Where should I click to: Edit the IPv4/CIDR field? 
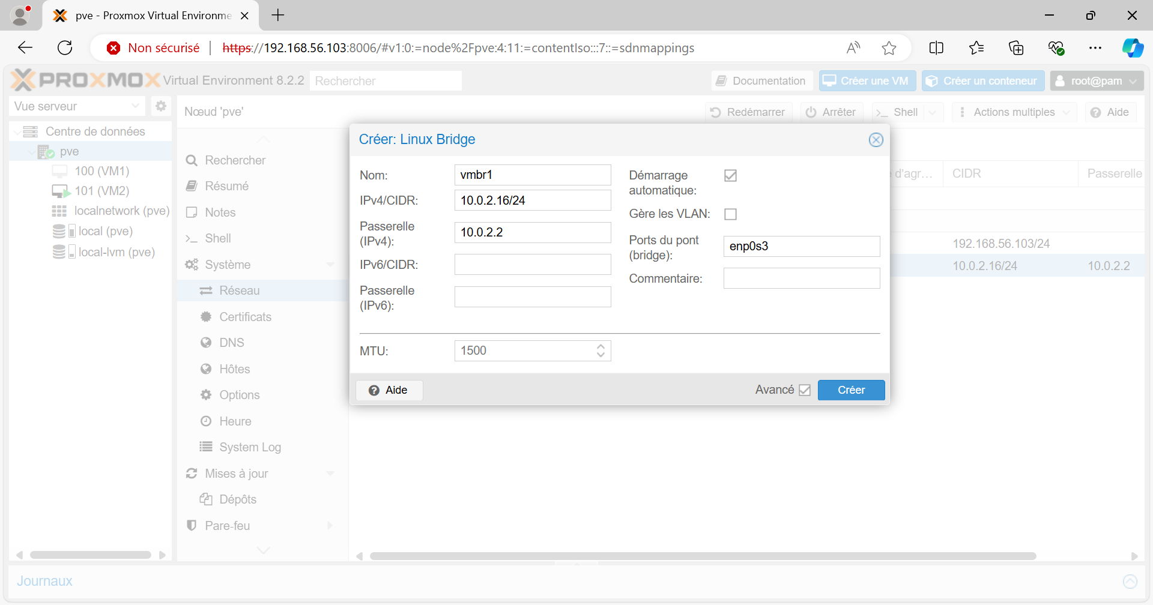(533, 200)
